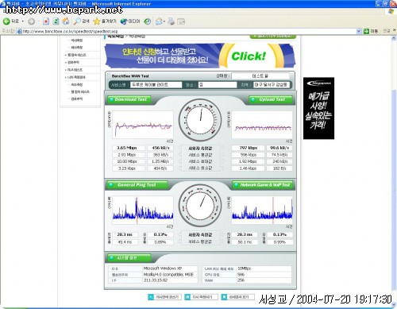Open the third bulleted sidebar menu item

click(x=73, y=70)
